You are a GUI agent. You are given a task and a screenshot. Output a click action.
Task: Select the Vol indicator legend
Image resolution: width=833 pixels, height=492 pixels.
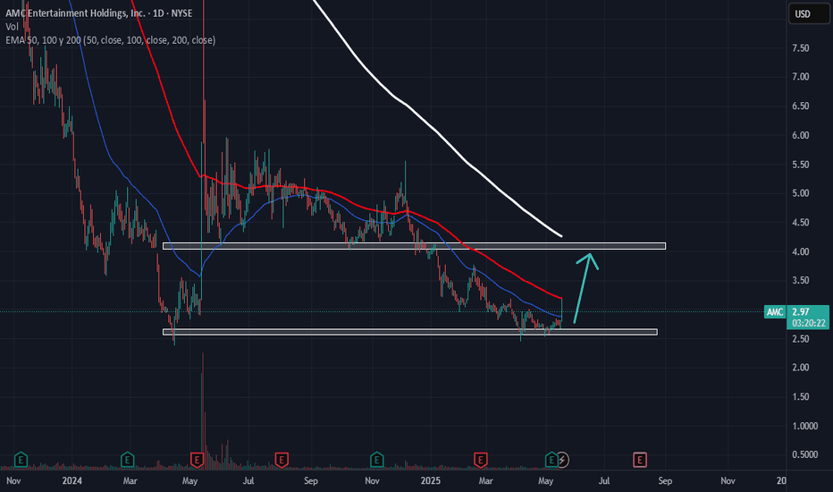pyautogui.click(x=12, y=27)
